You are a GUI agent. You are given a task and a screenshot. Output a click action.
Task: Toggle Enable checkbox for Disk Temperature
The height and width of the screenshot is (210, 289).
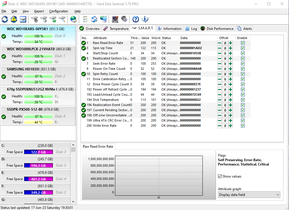point(243,100)
